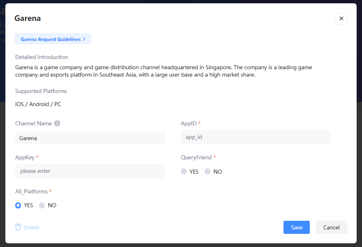The image size is (362, 247).
Task: Click the AppKey 'please enter' field
Action: click(90, 171)
